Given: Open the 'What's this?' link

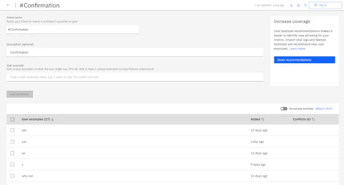Looking at the screenshot, I should [x=324, y=109].
